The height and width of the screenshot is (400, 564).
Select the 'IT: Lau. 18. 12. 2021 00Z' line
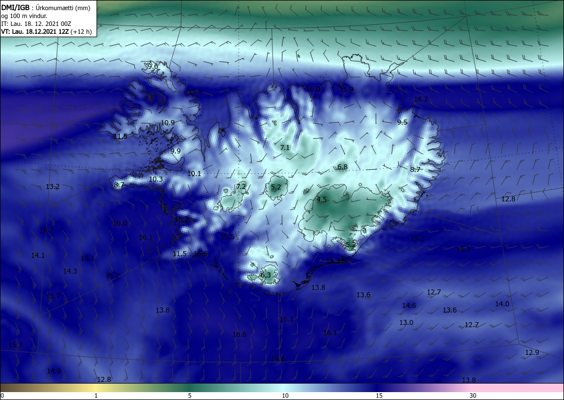pos(36,24)
